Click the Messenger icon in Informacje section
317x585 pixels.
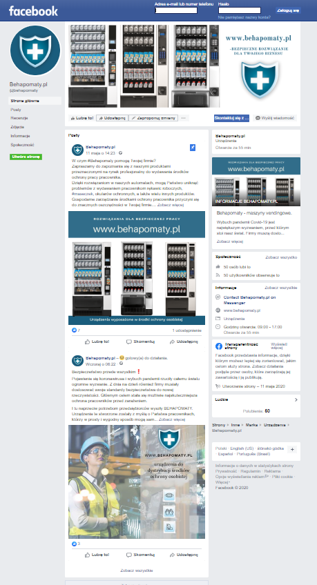click(x=218, y=297)
